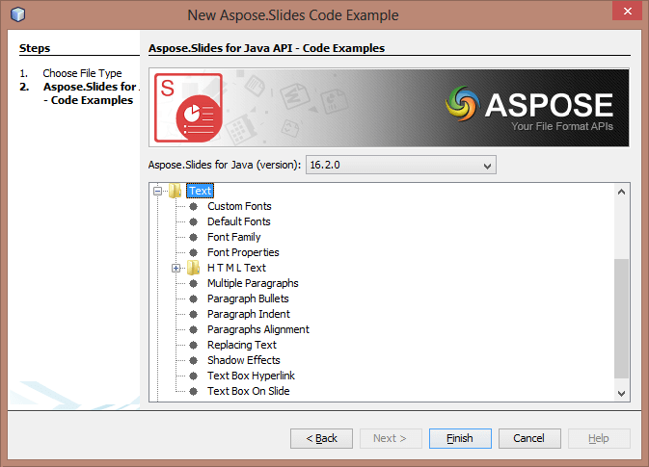Click Finish to create the example

point(460,438)
